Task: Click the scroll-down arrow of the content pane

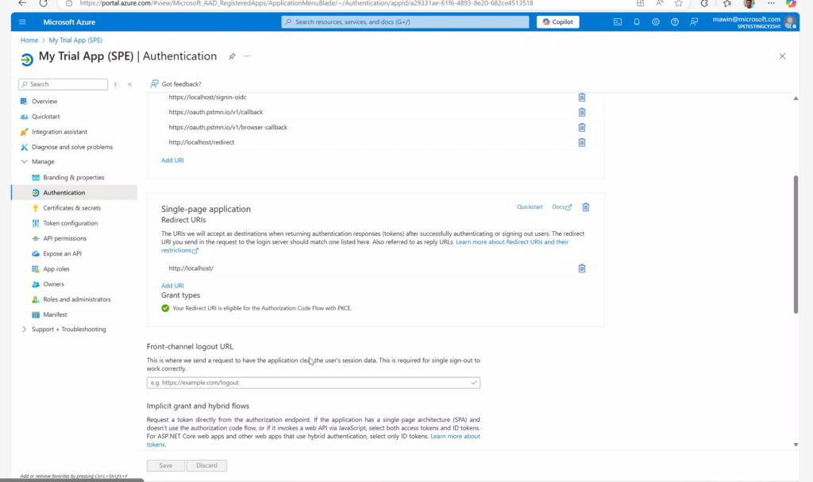Action: (x=796, y=445)
